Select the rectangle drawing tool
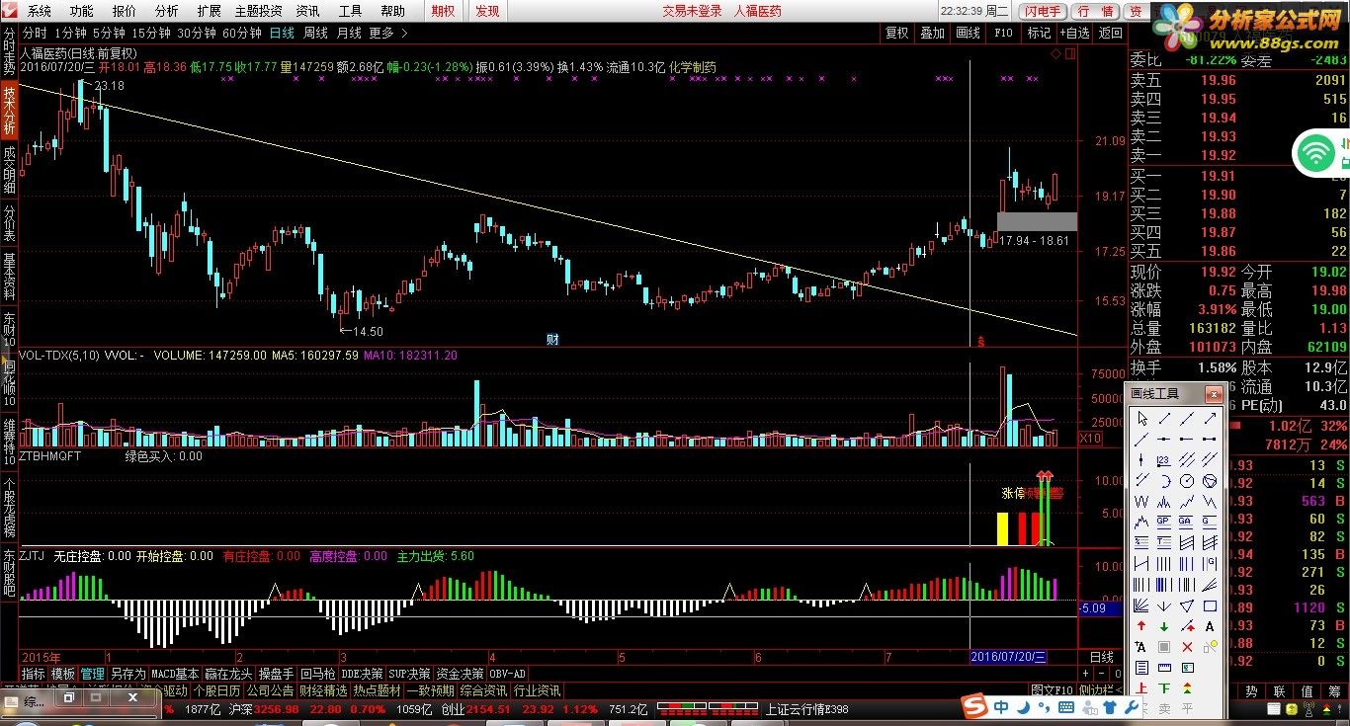Viewport: 1350px width, 726px height. pyautogui.click(x=1210, y=605)
